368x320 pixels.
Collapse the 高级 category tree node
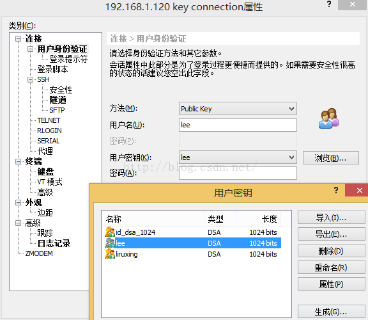(x=19, y=223)
